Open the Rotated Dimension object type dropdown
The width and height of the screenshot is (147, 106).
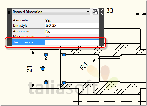coord(51,12)
